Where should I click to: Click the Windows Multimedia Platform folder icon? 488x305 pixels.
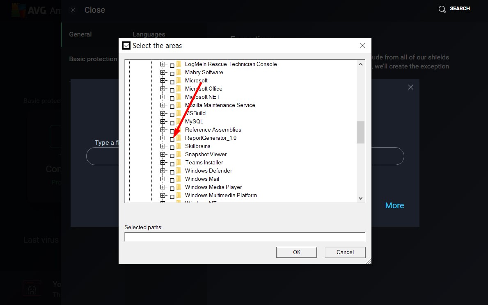point(179,195)
